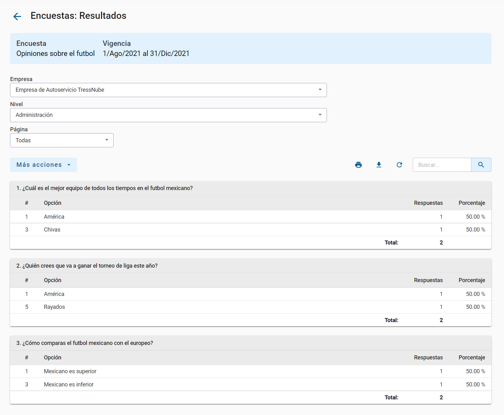Open the Página dropdown set to Todas
This screenshot has width=504, height=415.
click(62, 140)
